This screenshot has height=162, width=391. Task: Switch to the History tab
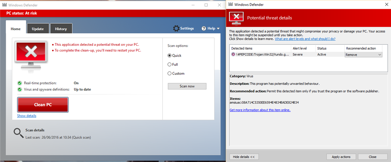click(x=61, y=28)
